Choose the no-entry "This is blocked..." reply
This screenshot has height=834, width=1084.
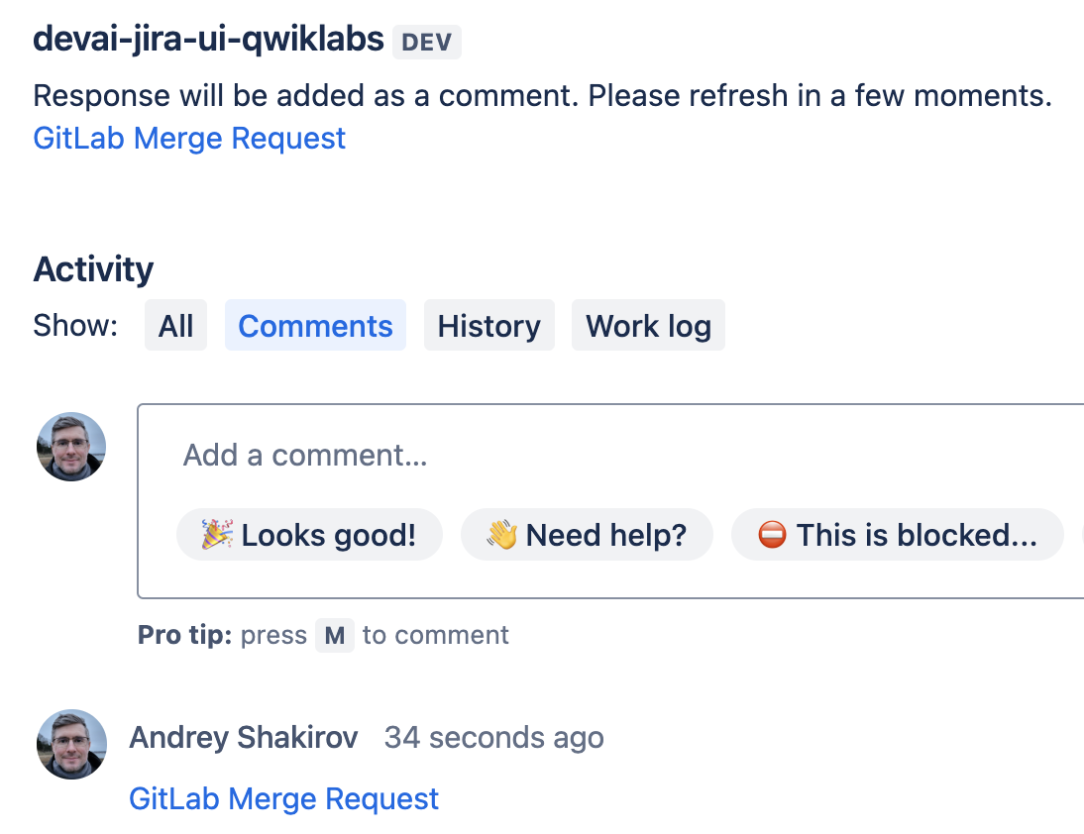coord(897,535)
